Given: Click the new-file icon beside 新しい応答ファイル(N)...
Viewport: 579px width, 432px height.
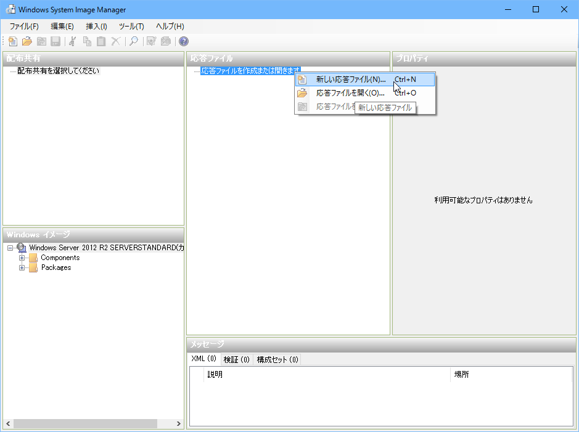Looking at the screenshot, I should pos(302,79).
